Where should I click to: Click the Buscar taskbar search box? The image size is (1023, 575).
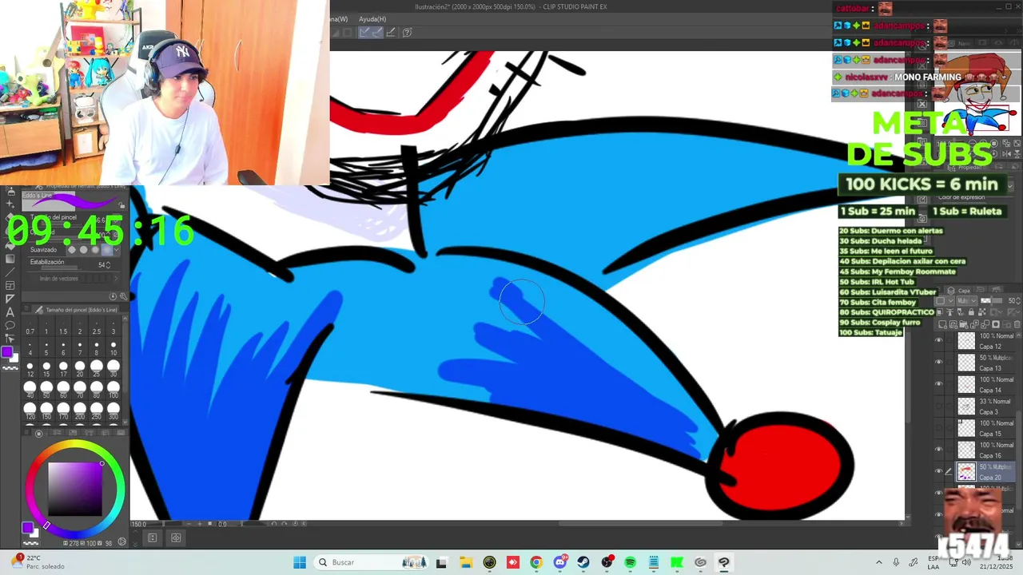(372, 562)
